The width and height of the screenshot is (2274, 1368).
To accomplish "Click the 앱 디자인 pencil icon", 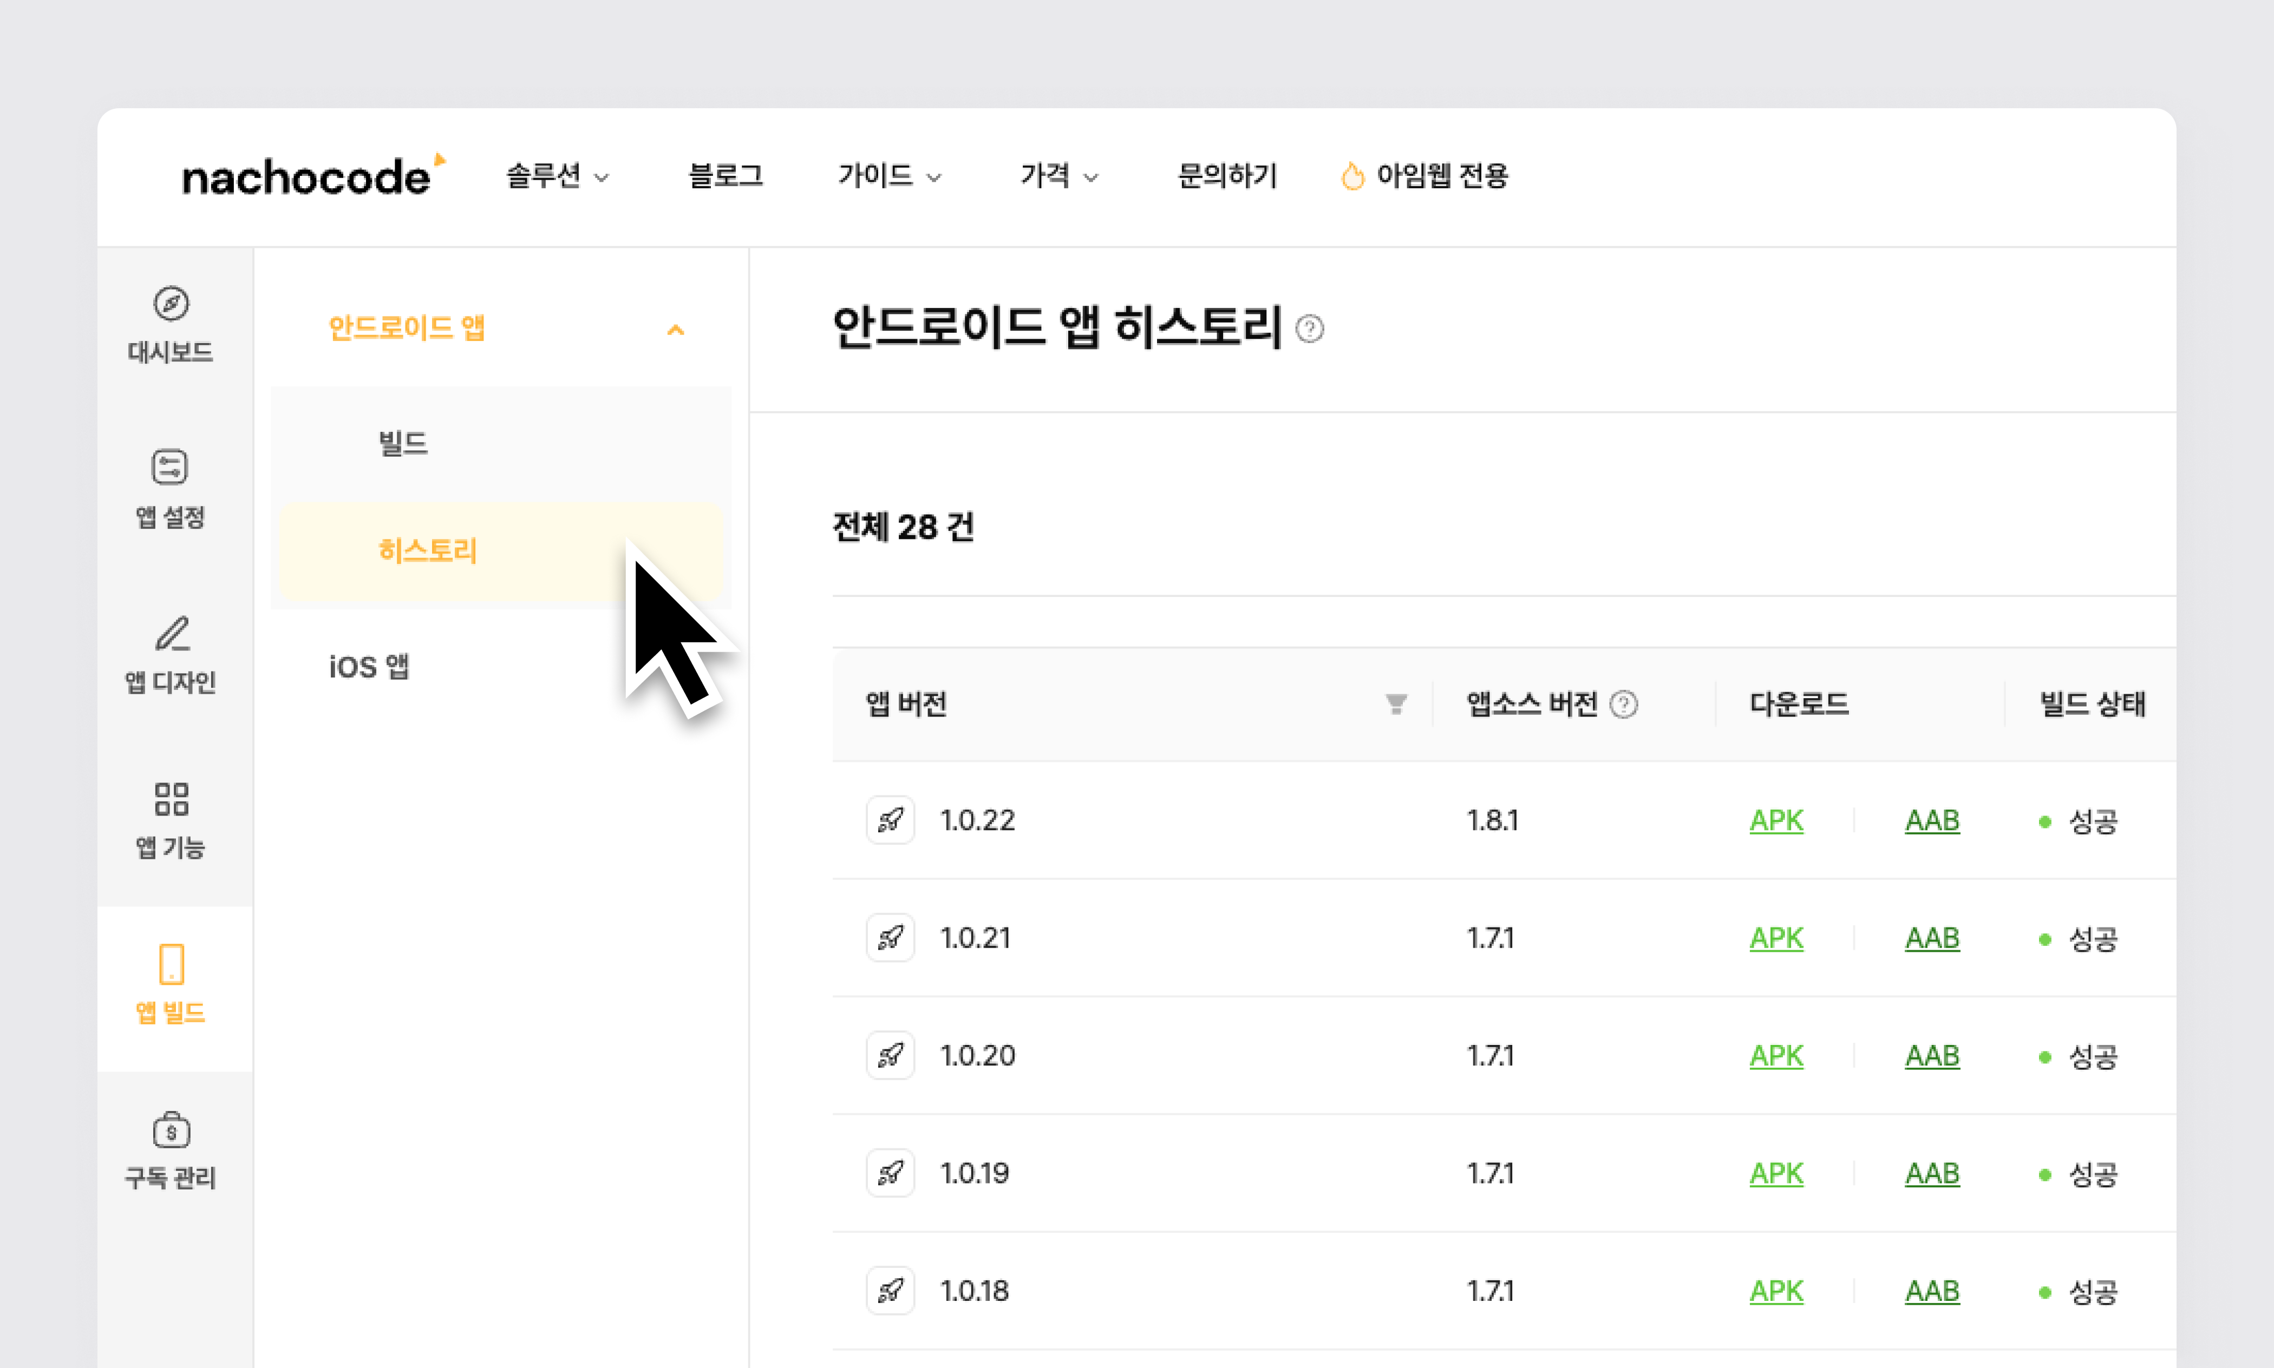I will click(x=172, y=634).
